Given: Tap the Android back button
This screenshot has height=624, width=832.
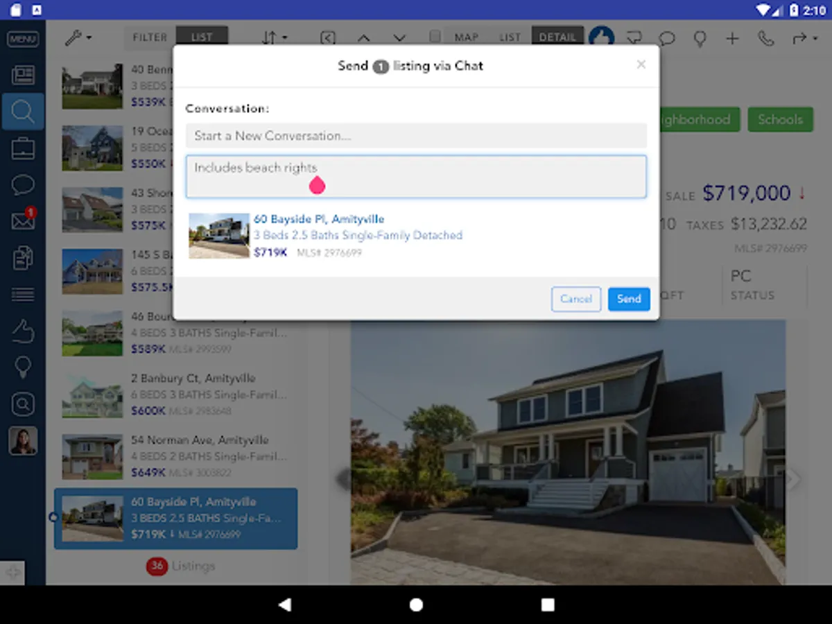Looking at the screenshot, I should pos(284,605).
